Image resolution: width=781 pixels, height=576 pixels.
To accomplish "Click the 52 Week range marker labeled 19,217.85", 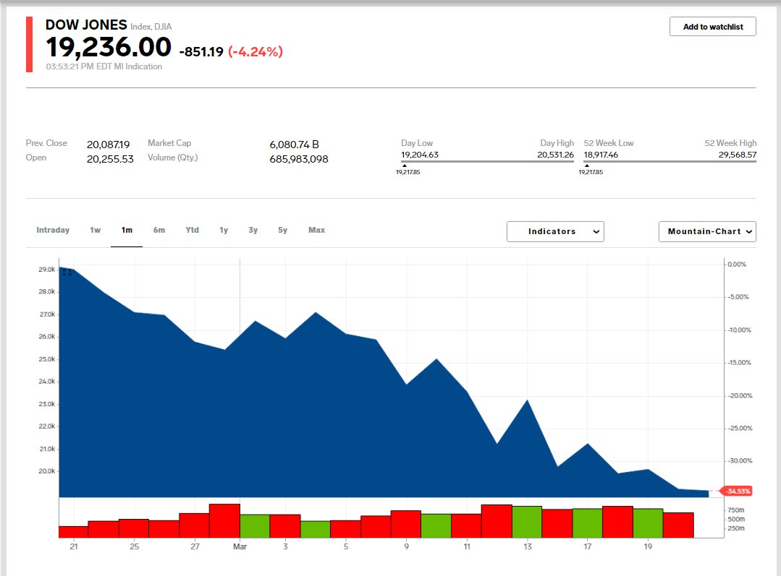I will pyautogui.click(x=590, y=171).
